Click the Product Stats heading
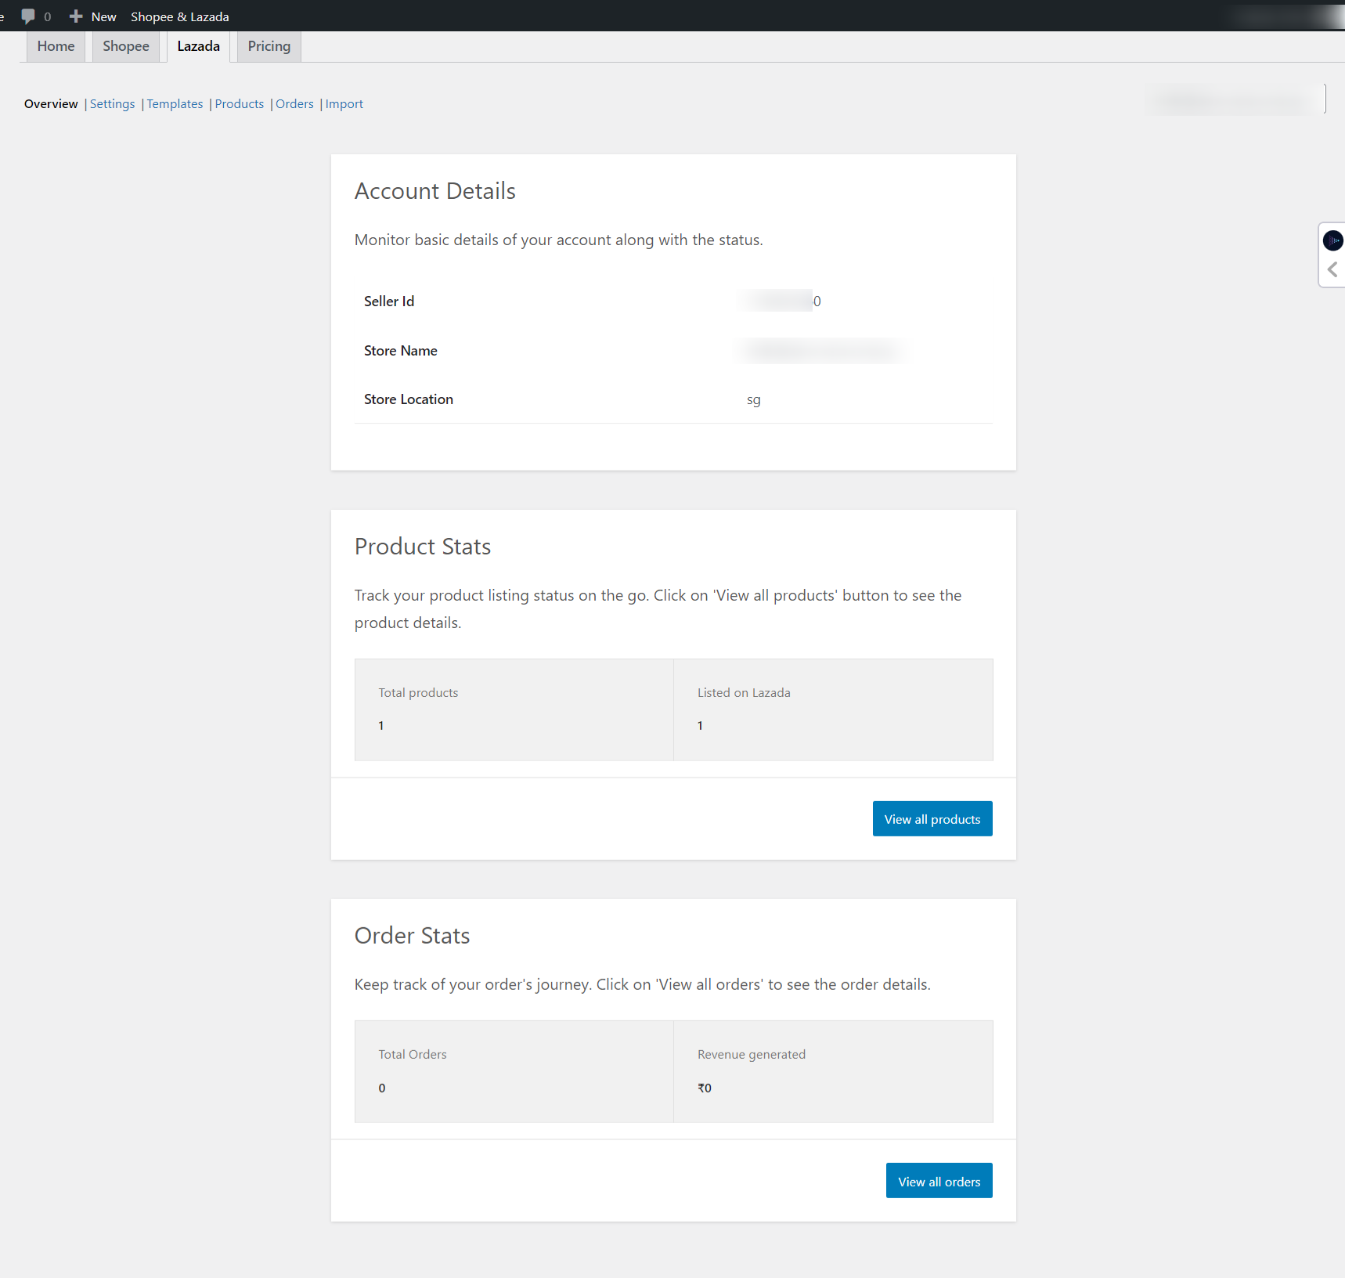Image resolution: width=1345 pixels, height=1278 pixels. click(423, 547)
